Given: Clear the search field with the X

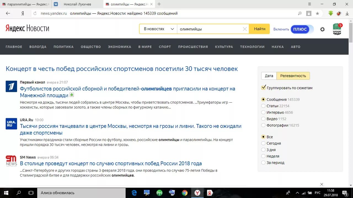Looking at the screenshot, I should point(245,29).
